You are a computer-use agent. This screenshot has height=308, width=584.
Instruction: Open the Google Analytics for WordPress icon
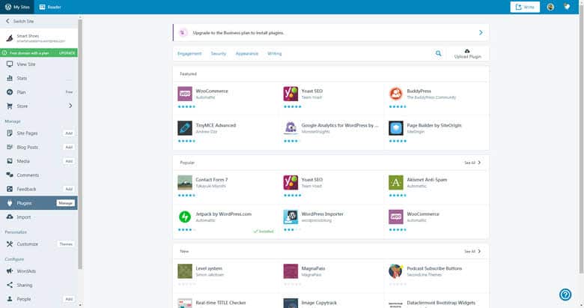[x=291, y=128]
